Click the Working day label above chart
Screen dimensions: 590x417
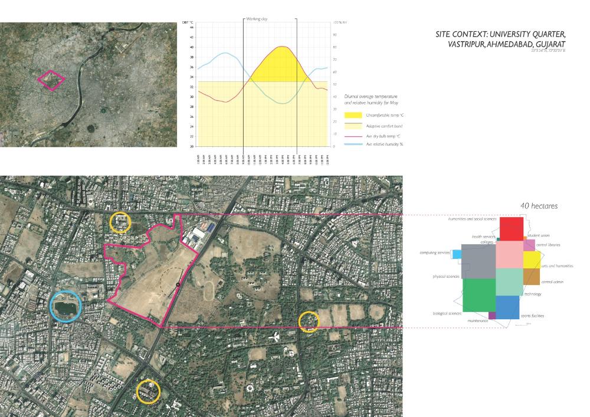[x=257, y=19]
